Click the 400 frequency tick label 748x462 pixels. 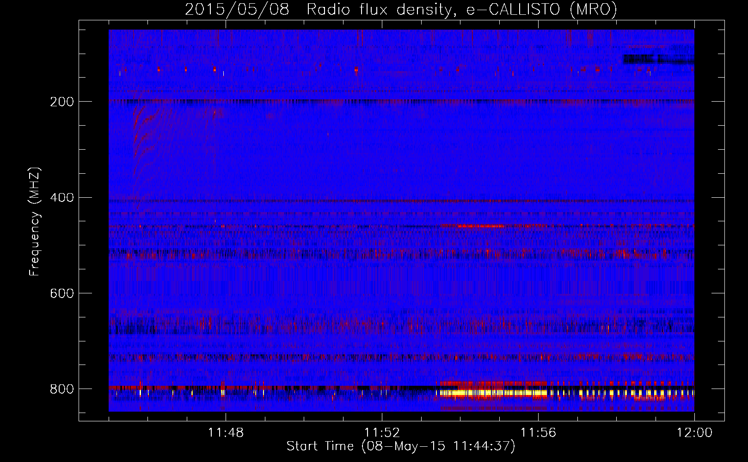pos(61,198)
